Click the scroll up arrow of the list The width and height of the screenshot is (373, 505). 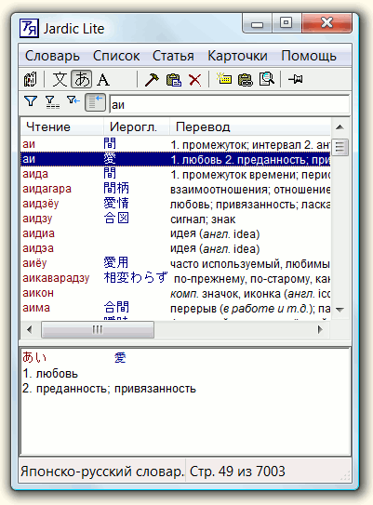340,127
